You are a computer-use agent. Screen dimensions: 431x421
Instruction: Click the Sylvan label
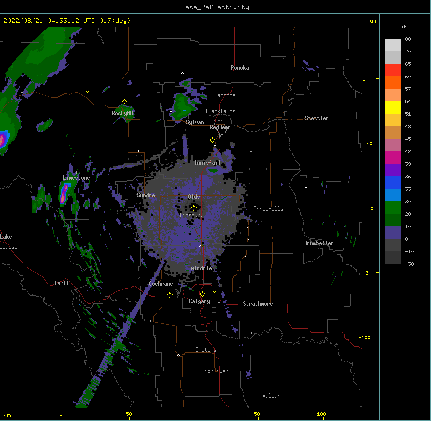(195, 122)
